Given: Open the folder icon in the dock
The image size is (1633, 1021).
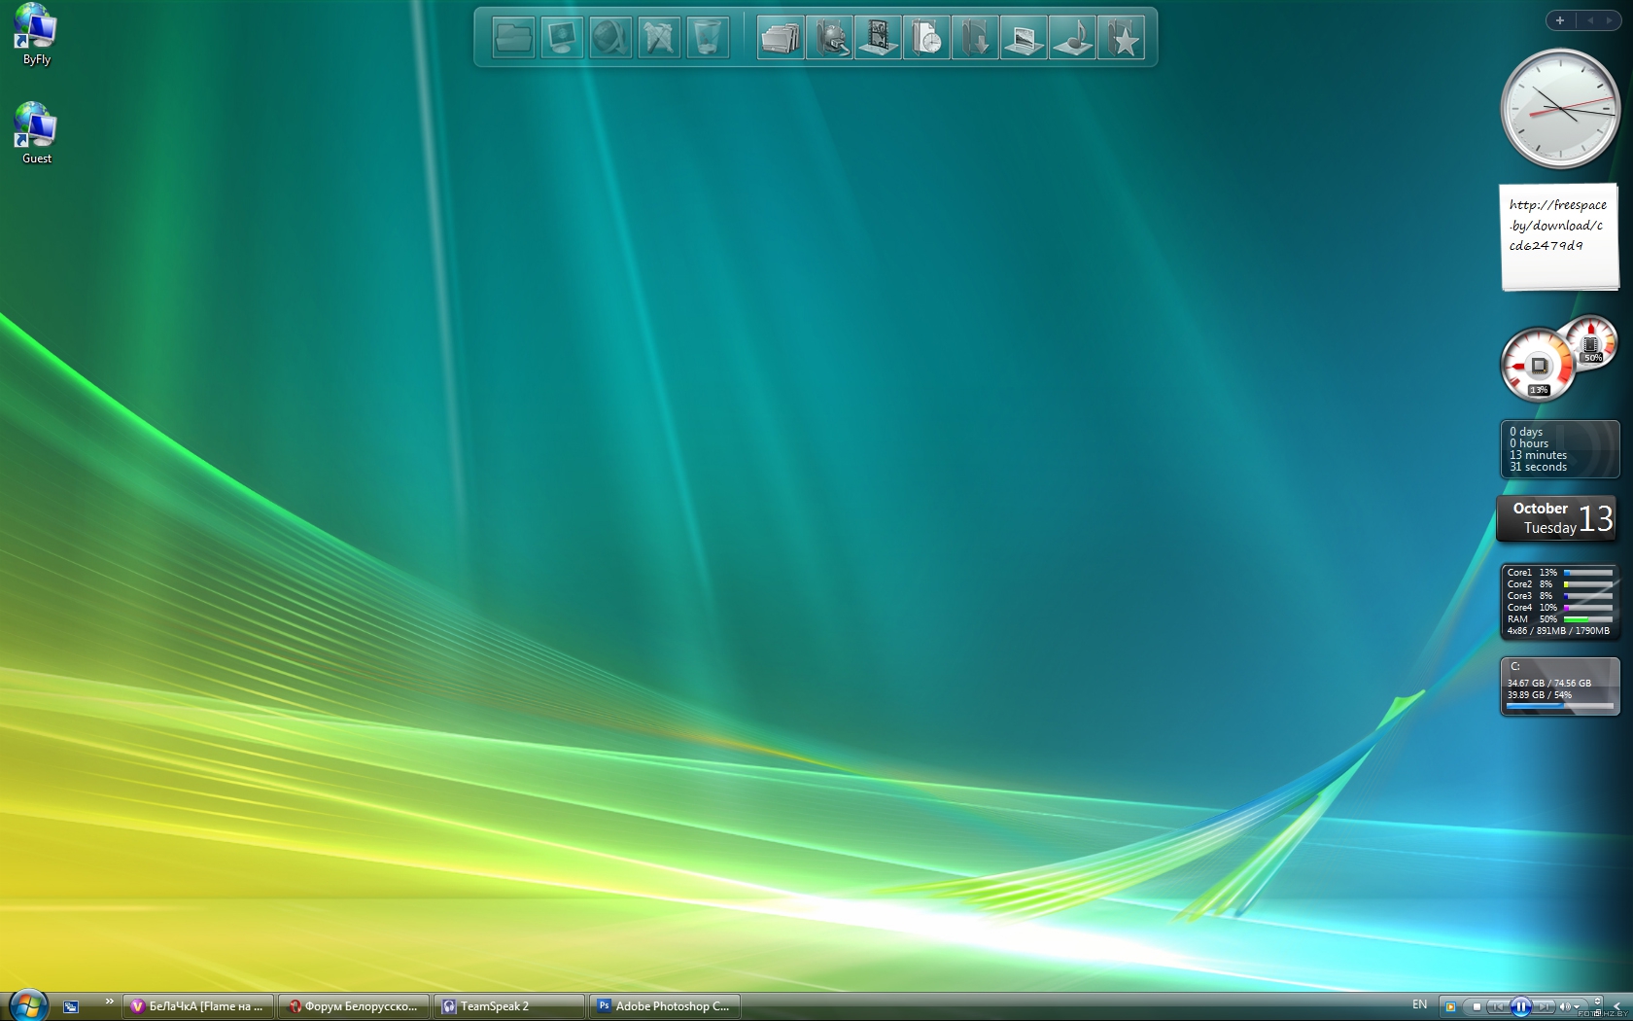Looking at the screenshot, I should click(513, 38).
